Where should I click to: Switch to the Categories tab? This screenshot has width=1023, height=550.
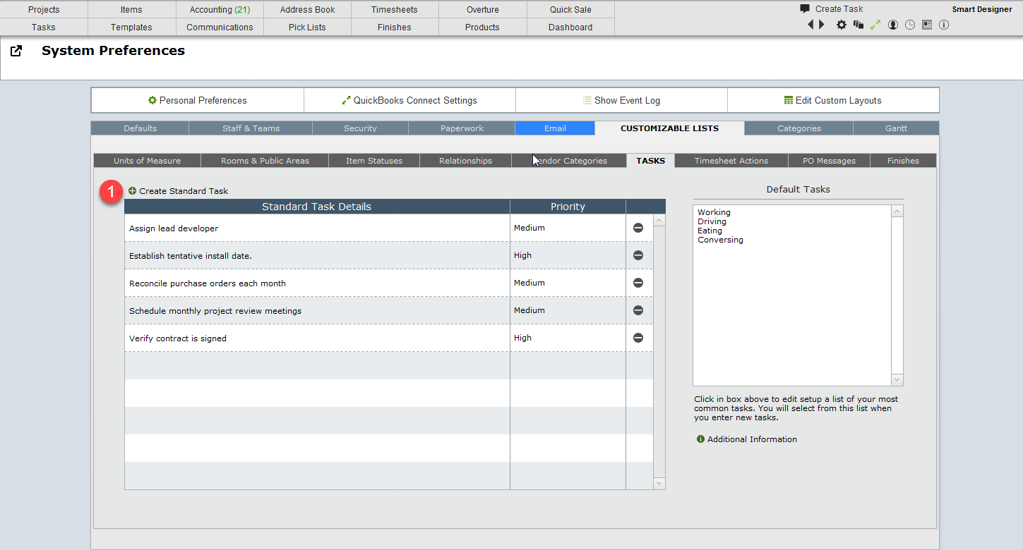(799, 128)
